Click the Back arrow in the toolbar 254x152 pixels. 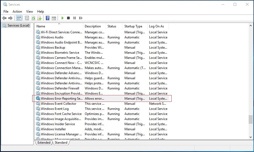point(4,18)
